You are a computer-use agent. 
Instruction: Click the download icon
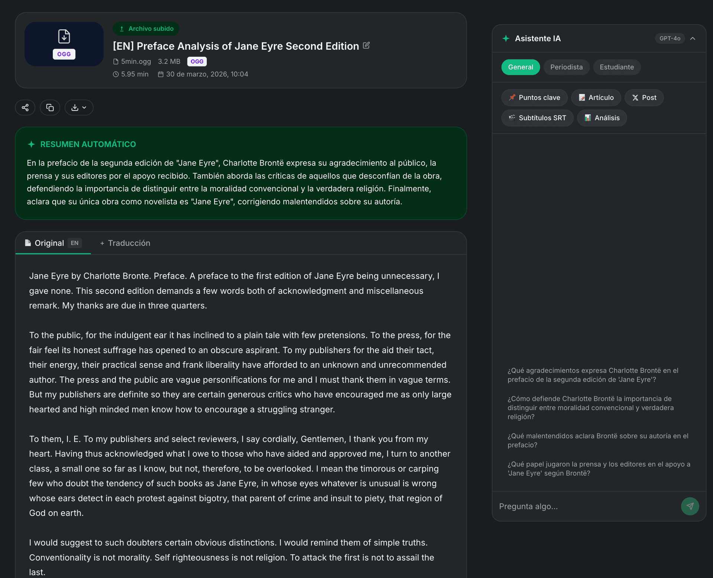(x=75, y=108)
